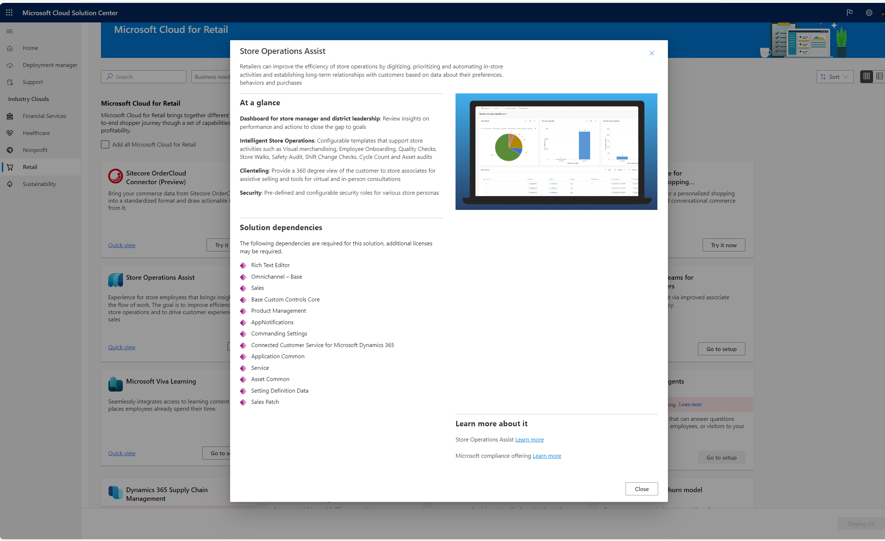Open the app launcher waffle icon

pyautogui.click(x=9, y=13)
